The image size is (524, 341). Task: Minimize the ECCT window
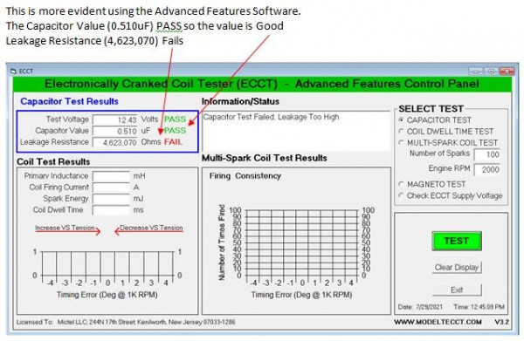click(476, 71)
